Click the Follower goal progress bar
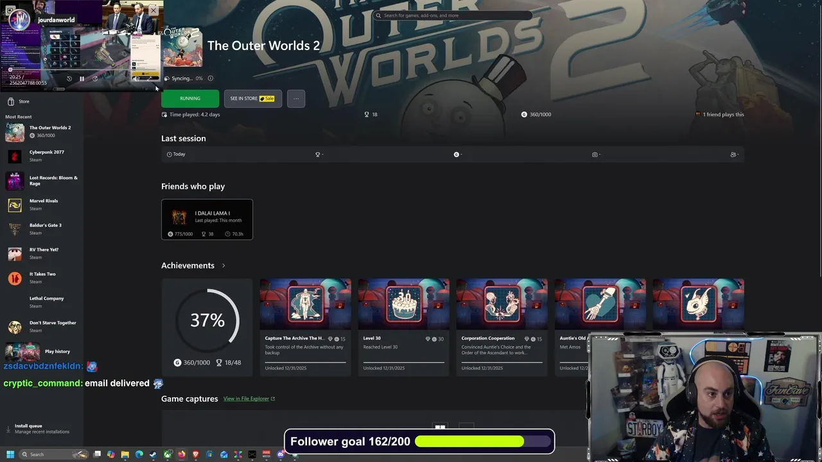 click(484, 441)
